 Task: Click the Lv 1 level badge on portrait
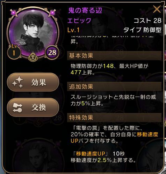14,51
